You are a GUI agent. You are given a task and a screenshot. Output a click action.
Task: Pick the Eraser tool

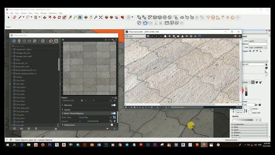point(14,17)
